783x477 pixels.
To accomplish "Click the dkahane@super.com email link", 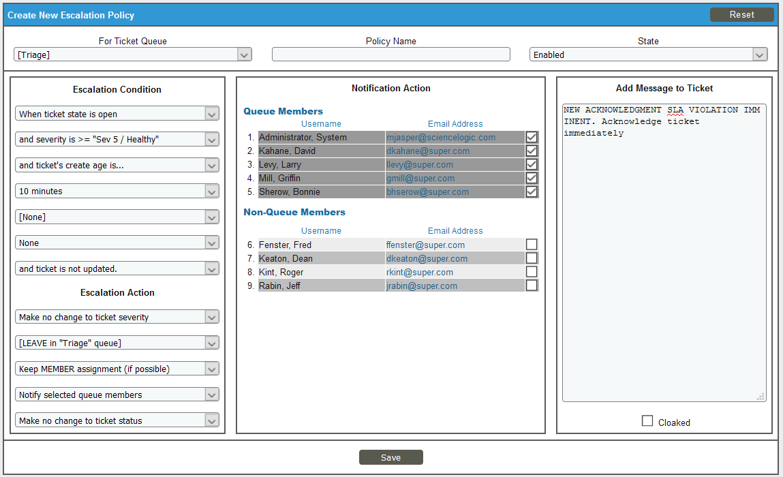I will [428, 151].
